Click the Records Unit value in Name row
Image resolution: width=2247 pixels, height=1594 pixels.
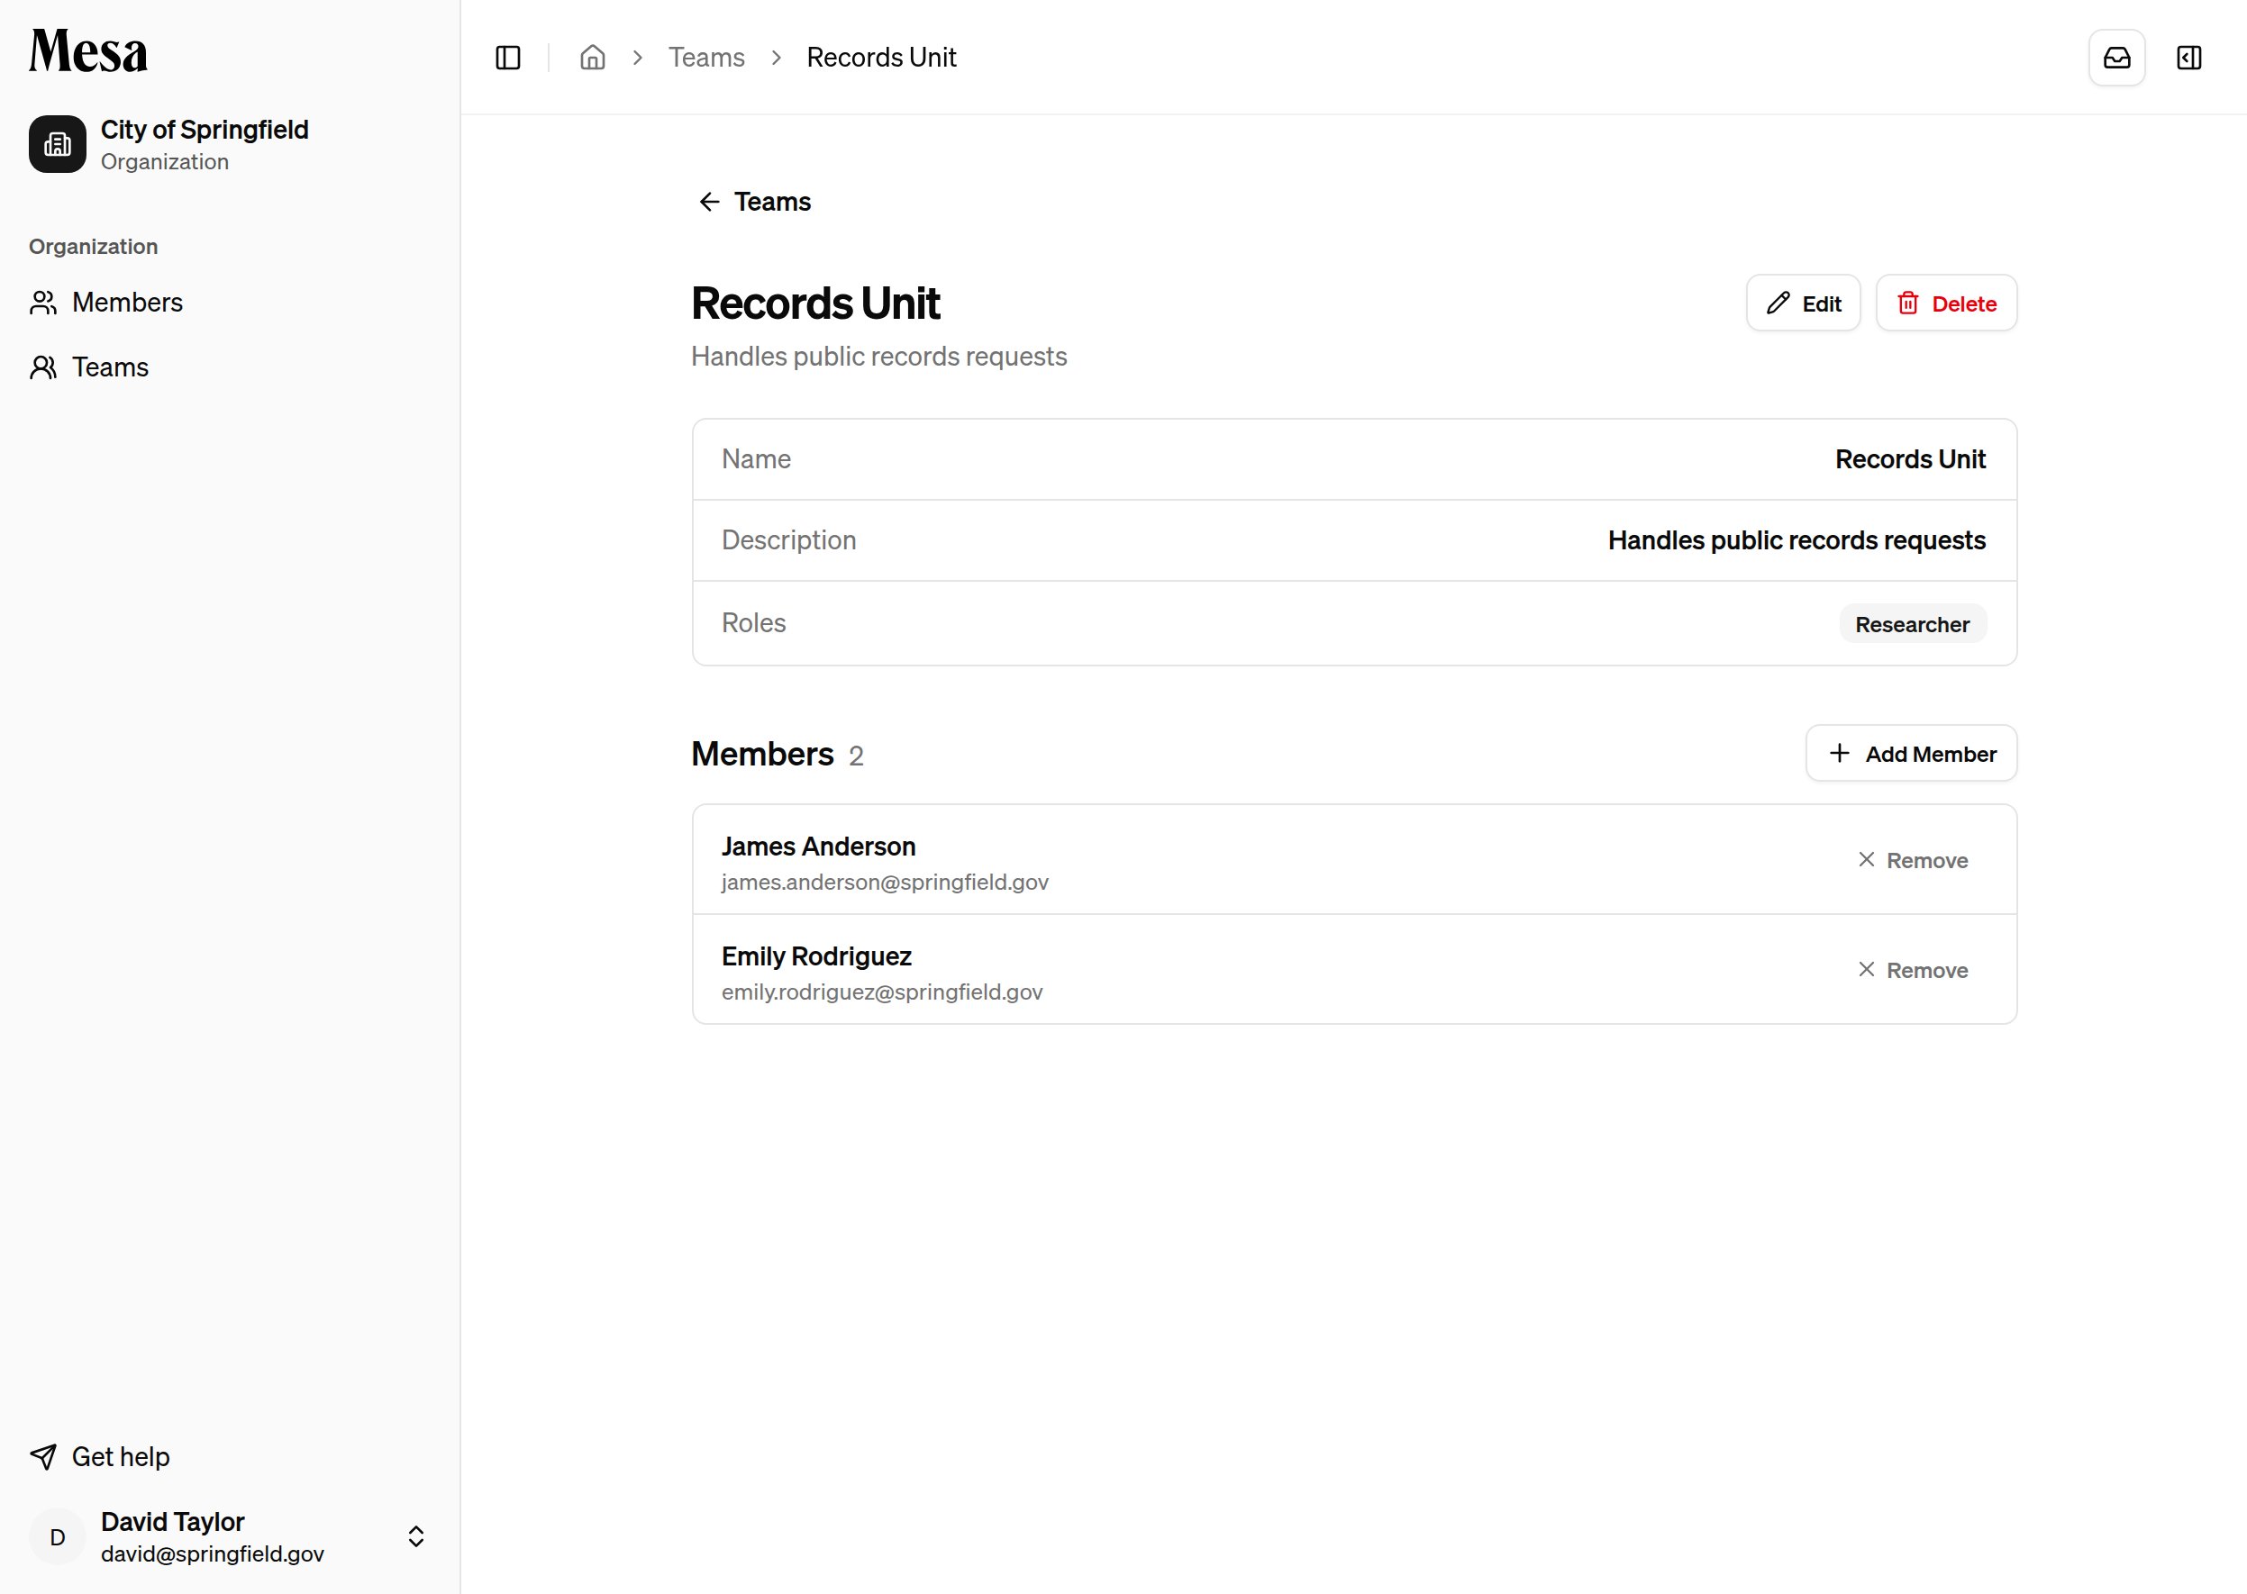1910,459
